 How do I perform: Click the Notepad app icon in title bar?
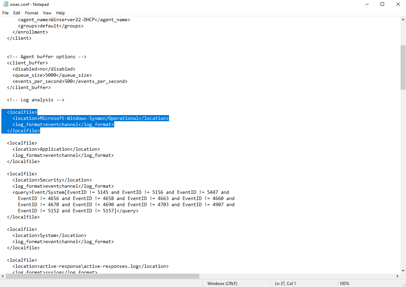click(x=5, y=4)
